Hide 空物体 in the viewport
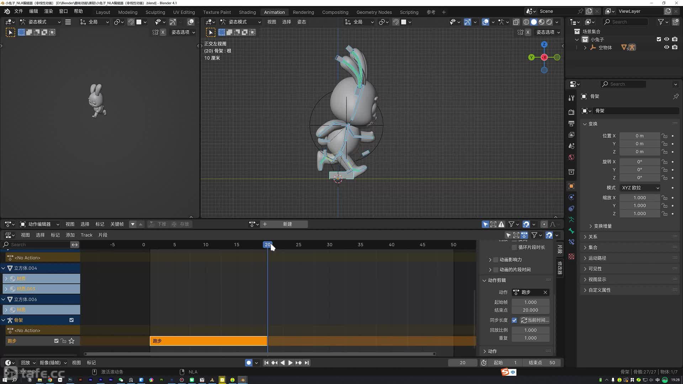Viewport: 683px width, 384px height. pyautogui.click(x=667, y=47)
